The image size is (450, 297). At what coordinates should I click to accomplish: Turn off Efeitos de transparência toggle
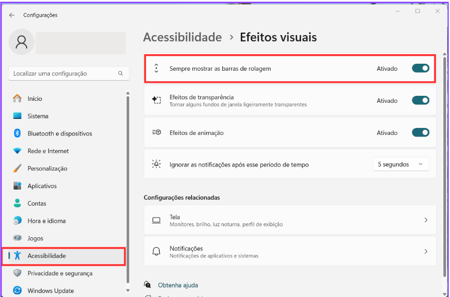point(420,100)
